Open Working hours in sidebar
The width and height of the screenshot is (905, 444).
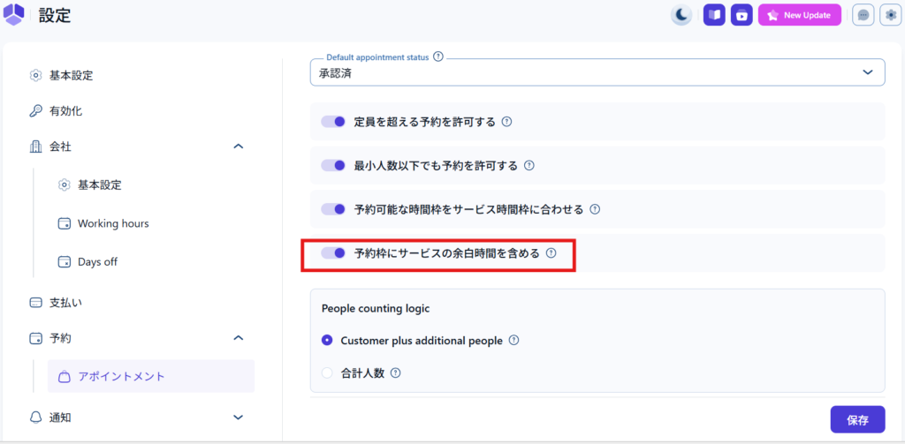click(x=112, y=224)
